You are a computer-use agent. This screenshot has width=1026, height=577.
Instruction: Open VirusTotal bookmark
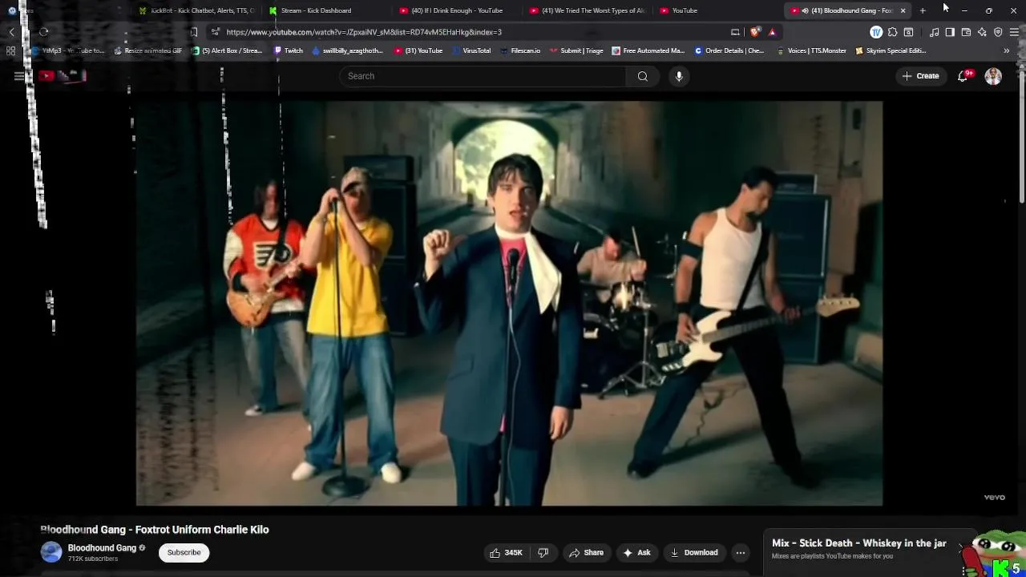471,50
